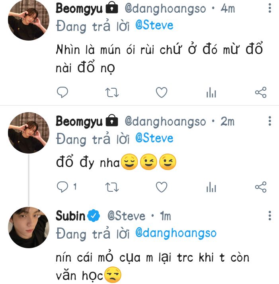The image size is (279, 284).
Task: Open more options on the first tweet
Action: (270, 8)
